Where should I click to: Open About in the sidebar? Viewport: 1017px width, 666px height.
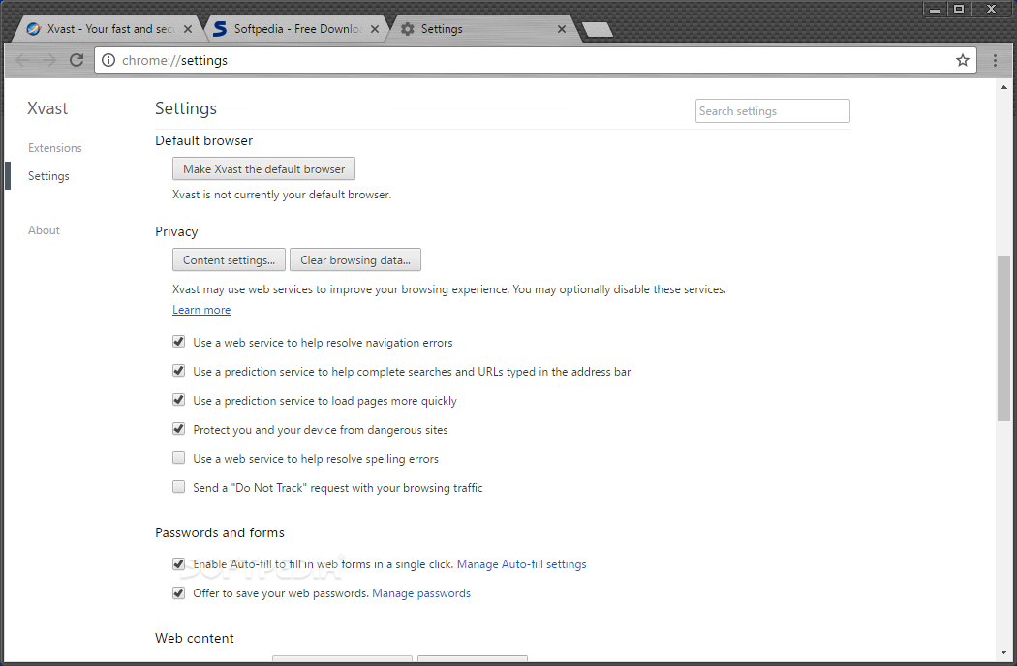[x=44, y=230]
